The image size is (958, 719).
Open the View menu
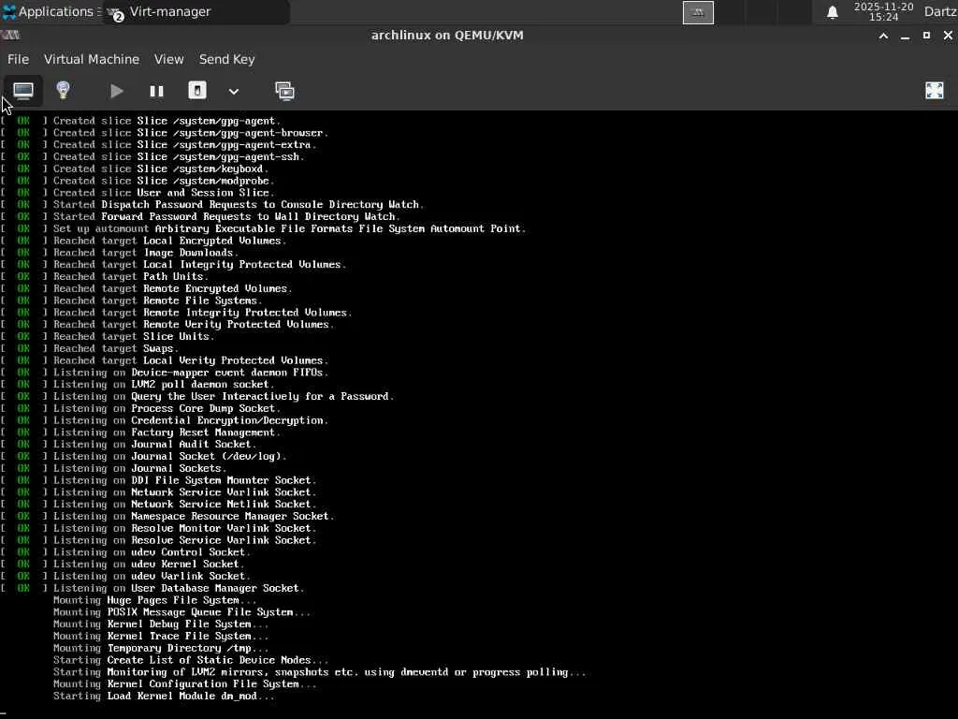168,59
